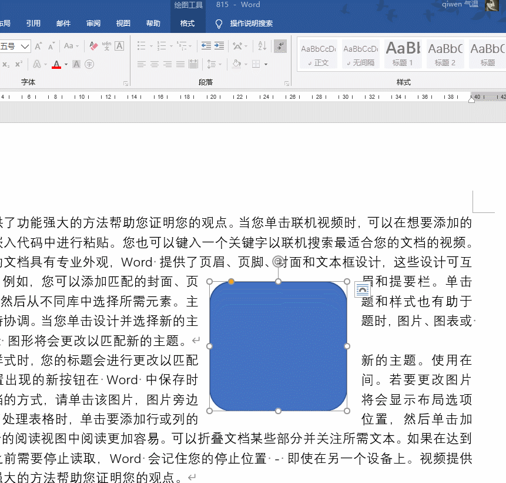Apply subscript formatting
Image resolution: width=506 pixels, height=483 pixels.
pyautogui.click(x=5, y=64)
